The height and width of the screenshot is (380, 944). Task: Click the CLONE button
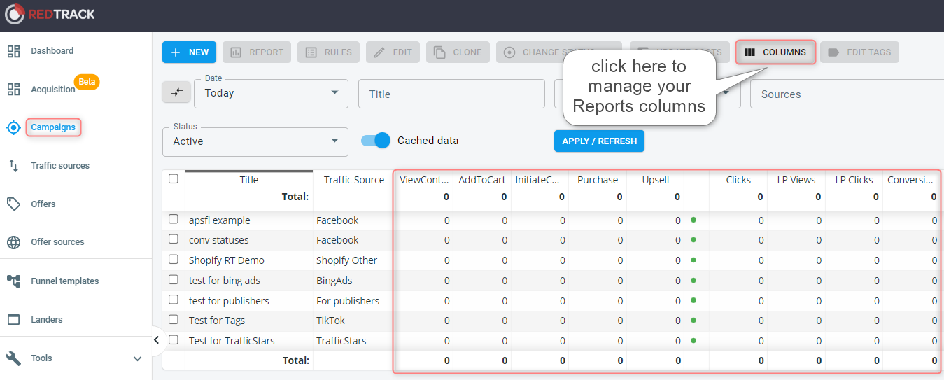[x=458, y=52]
